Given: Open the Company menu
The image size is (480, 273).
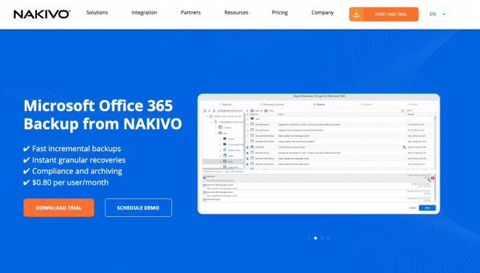Looking at the screenshot, I should [x=322, y=12].
